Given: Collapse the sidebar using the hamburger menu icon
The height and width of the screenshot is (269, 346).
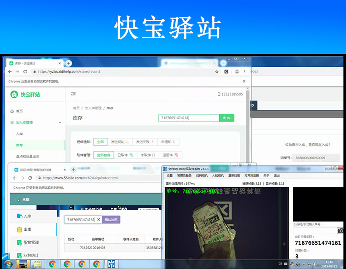Looking at the screenshot, I should click(x=73, y=94).
